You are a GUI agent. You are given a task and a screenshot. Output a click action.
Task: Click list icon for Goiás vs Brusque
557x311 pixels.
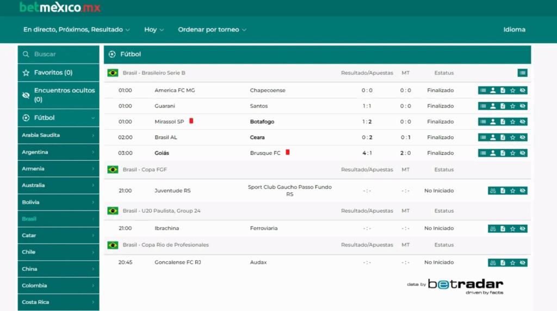pos(483,154)
